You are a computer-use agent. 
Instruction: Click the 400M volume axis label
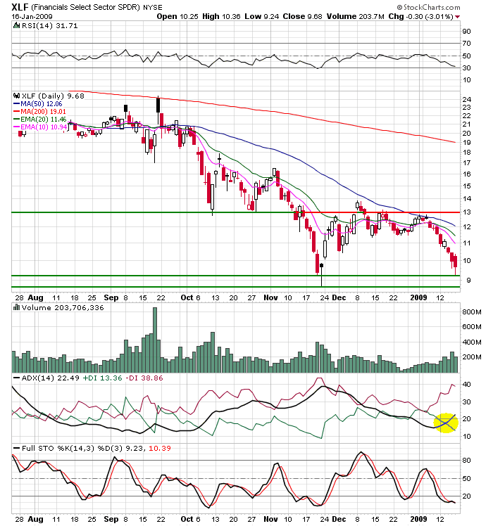pyautogui.click(x=471, y=342)
